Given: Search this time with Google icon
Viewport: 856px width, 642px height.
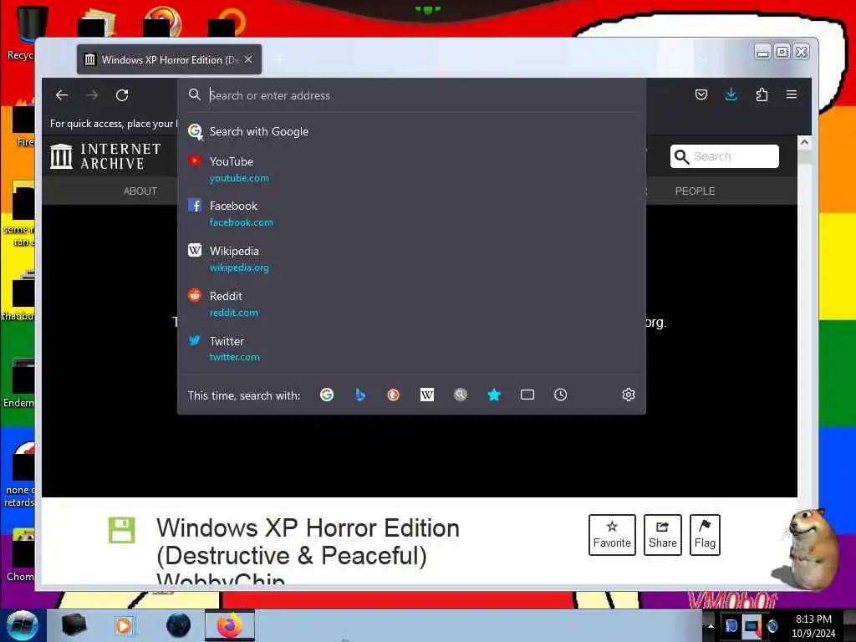Looking at the screenshot, I should point(327,395).
